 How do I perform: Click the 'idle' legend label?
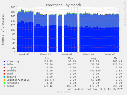click(10, 65)
